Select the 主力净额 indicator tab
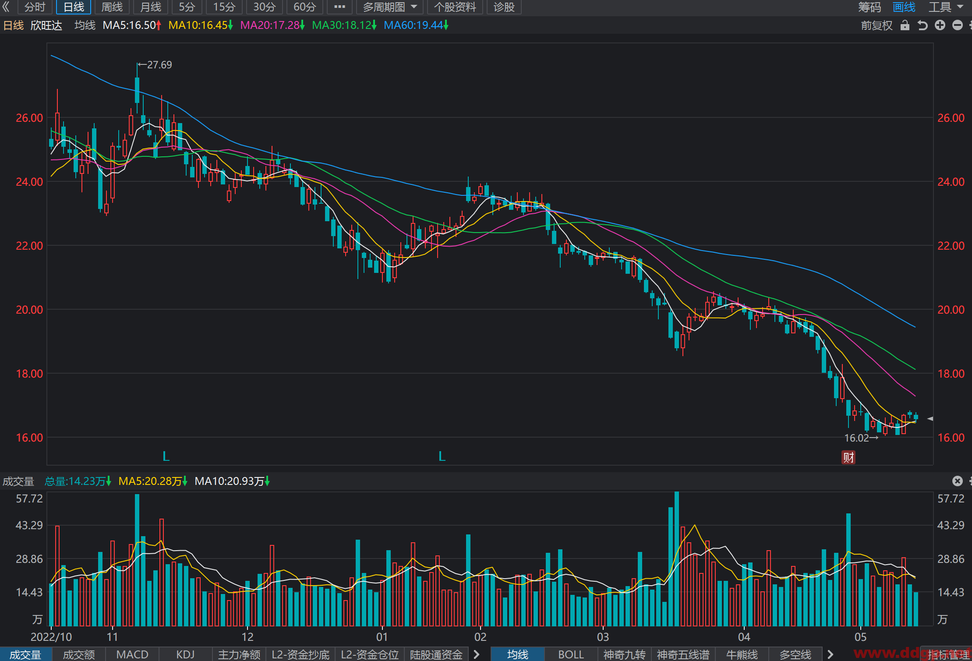 [239, 654]
